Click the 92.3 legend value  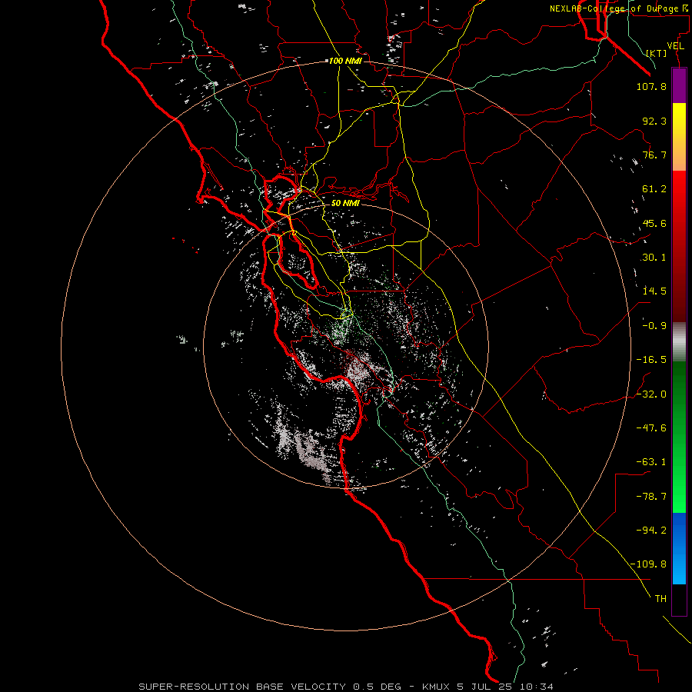(654, 121)
